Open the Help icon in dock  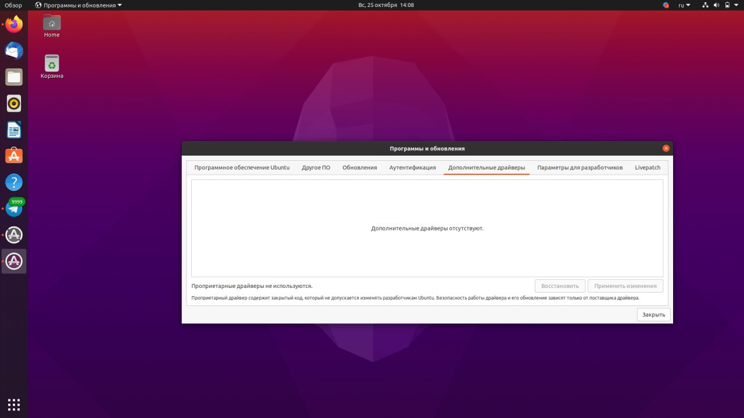(x=14, y=182)
